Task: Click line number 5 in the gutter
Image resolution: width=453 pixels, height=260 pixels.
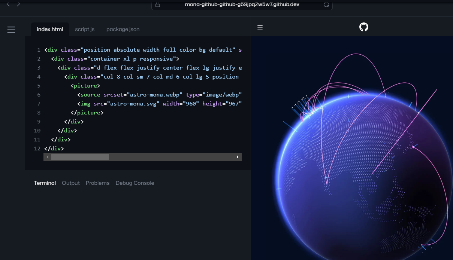Action: [39, 86]
